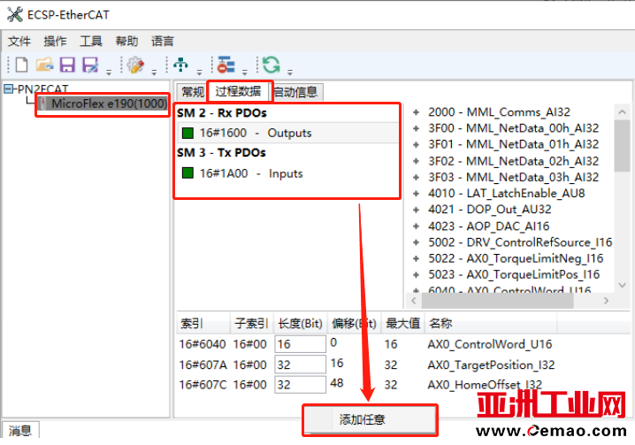635x445 pixels.
Task: Open the 操作 menu
Action: [55, 41]
